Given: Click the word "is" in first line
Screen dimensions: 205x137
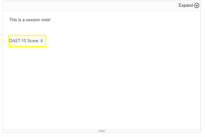Looking at the screenshot, I should click(x=20, y=20).
